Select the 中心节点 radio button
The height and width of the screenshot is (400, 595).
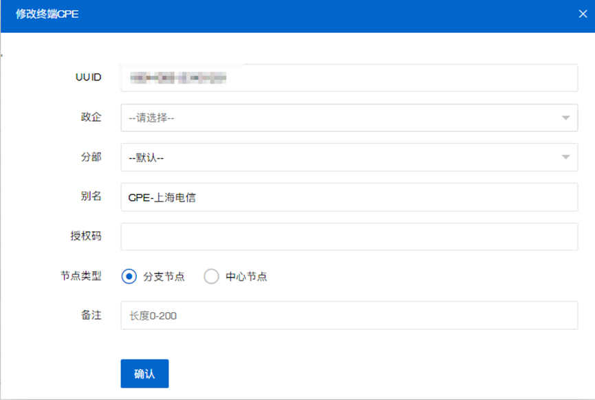click(x=211, y=276)
